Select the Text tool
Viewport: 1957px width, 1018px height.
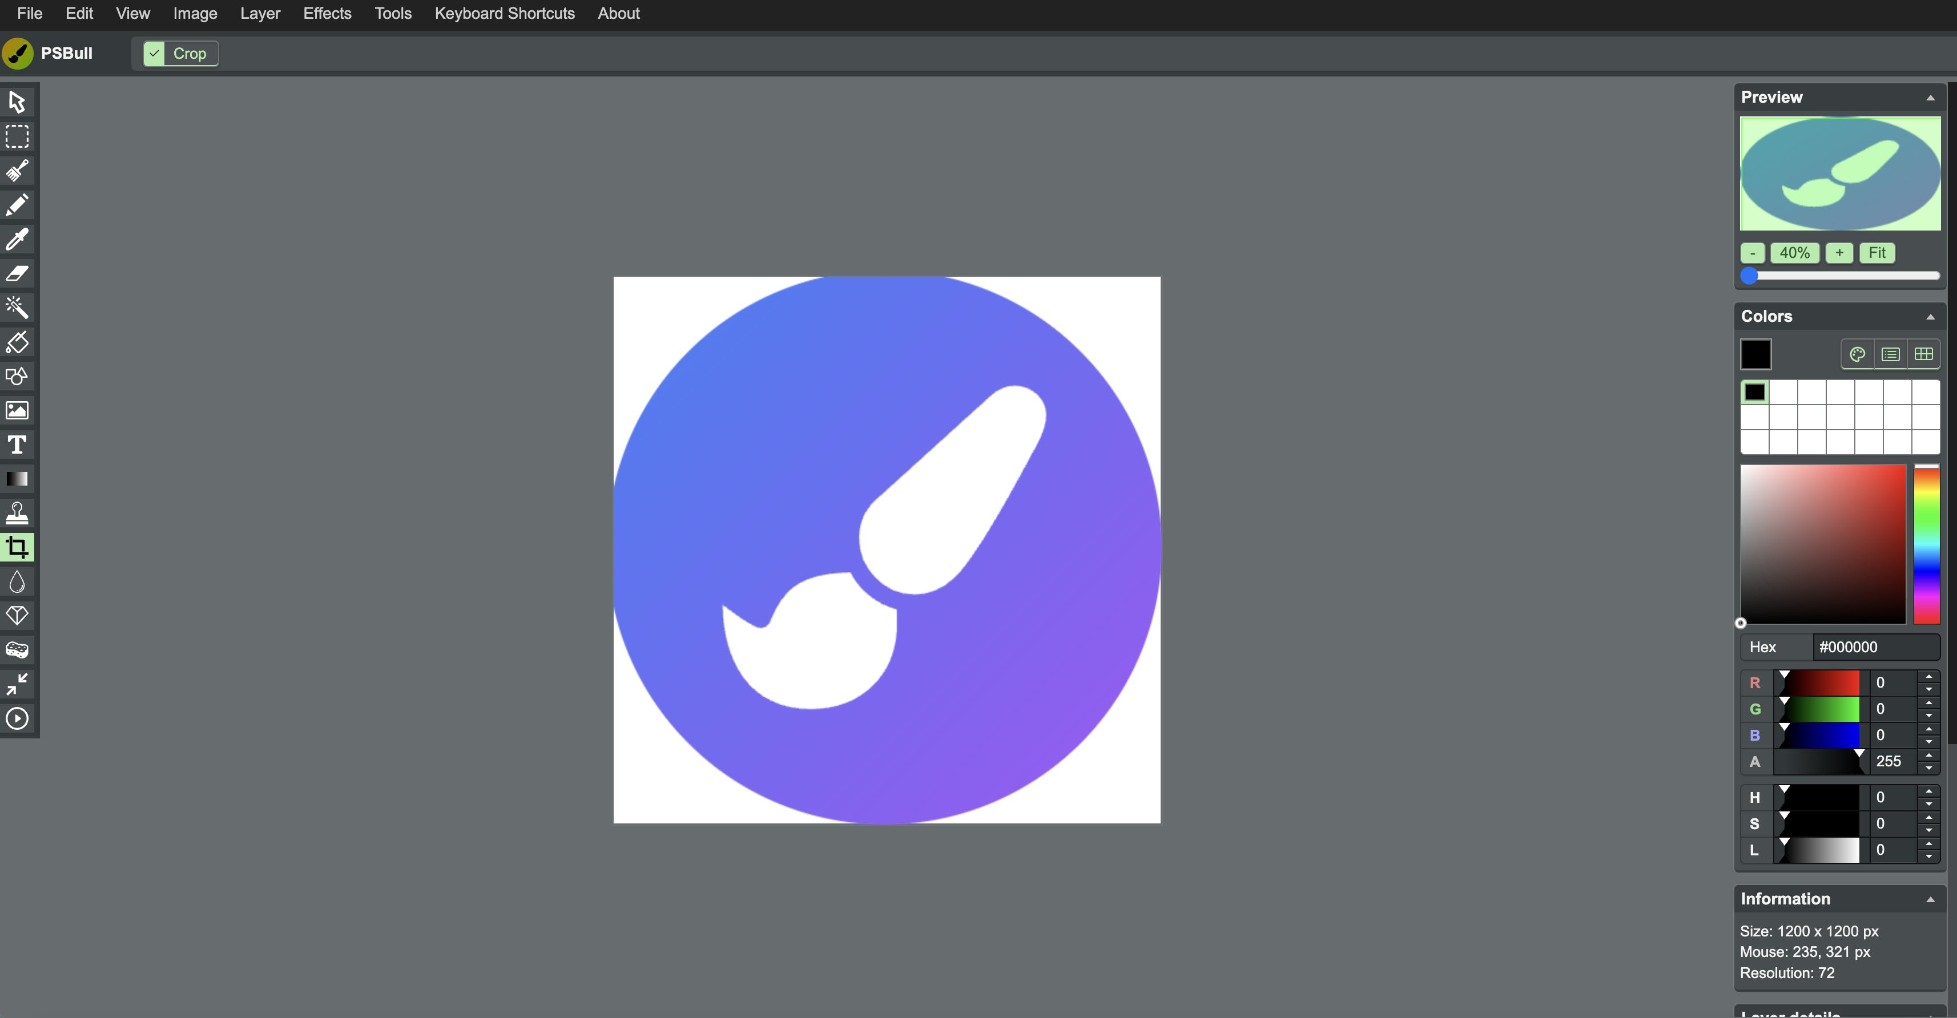(17, 445)
